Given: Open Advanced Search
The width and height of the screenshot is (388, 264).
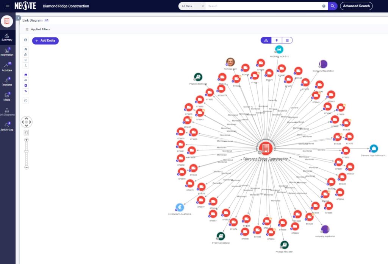Looking at the screenshot, I should pyautogui.click(x=356, y=6).
